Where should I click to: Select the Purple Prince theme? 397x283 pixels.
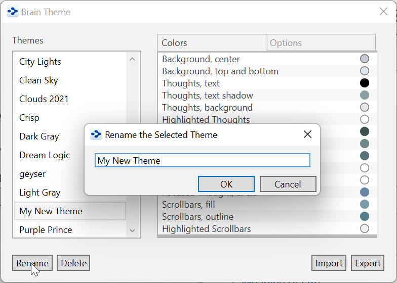tap(46, 230)
